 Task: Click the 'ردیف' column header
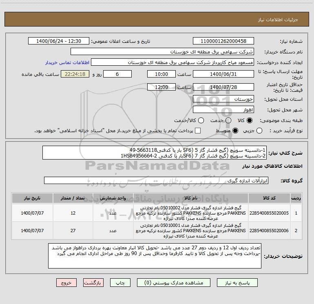tap(296, 198)
